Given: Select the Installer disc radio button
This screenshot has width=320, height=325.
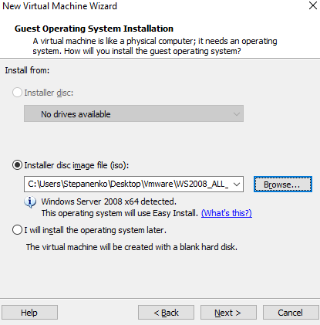Looking at the screenshot, I should [x=17, y=93].
